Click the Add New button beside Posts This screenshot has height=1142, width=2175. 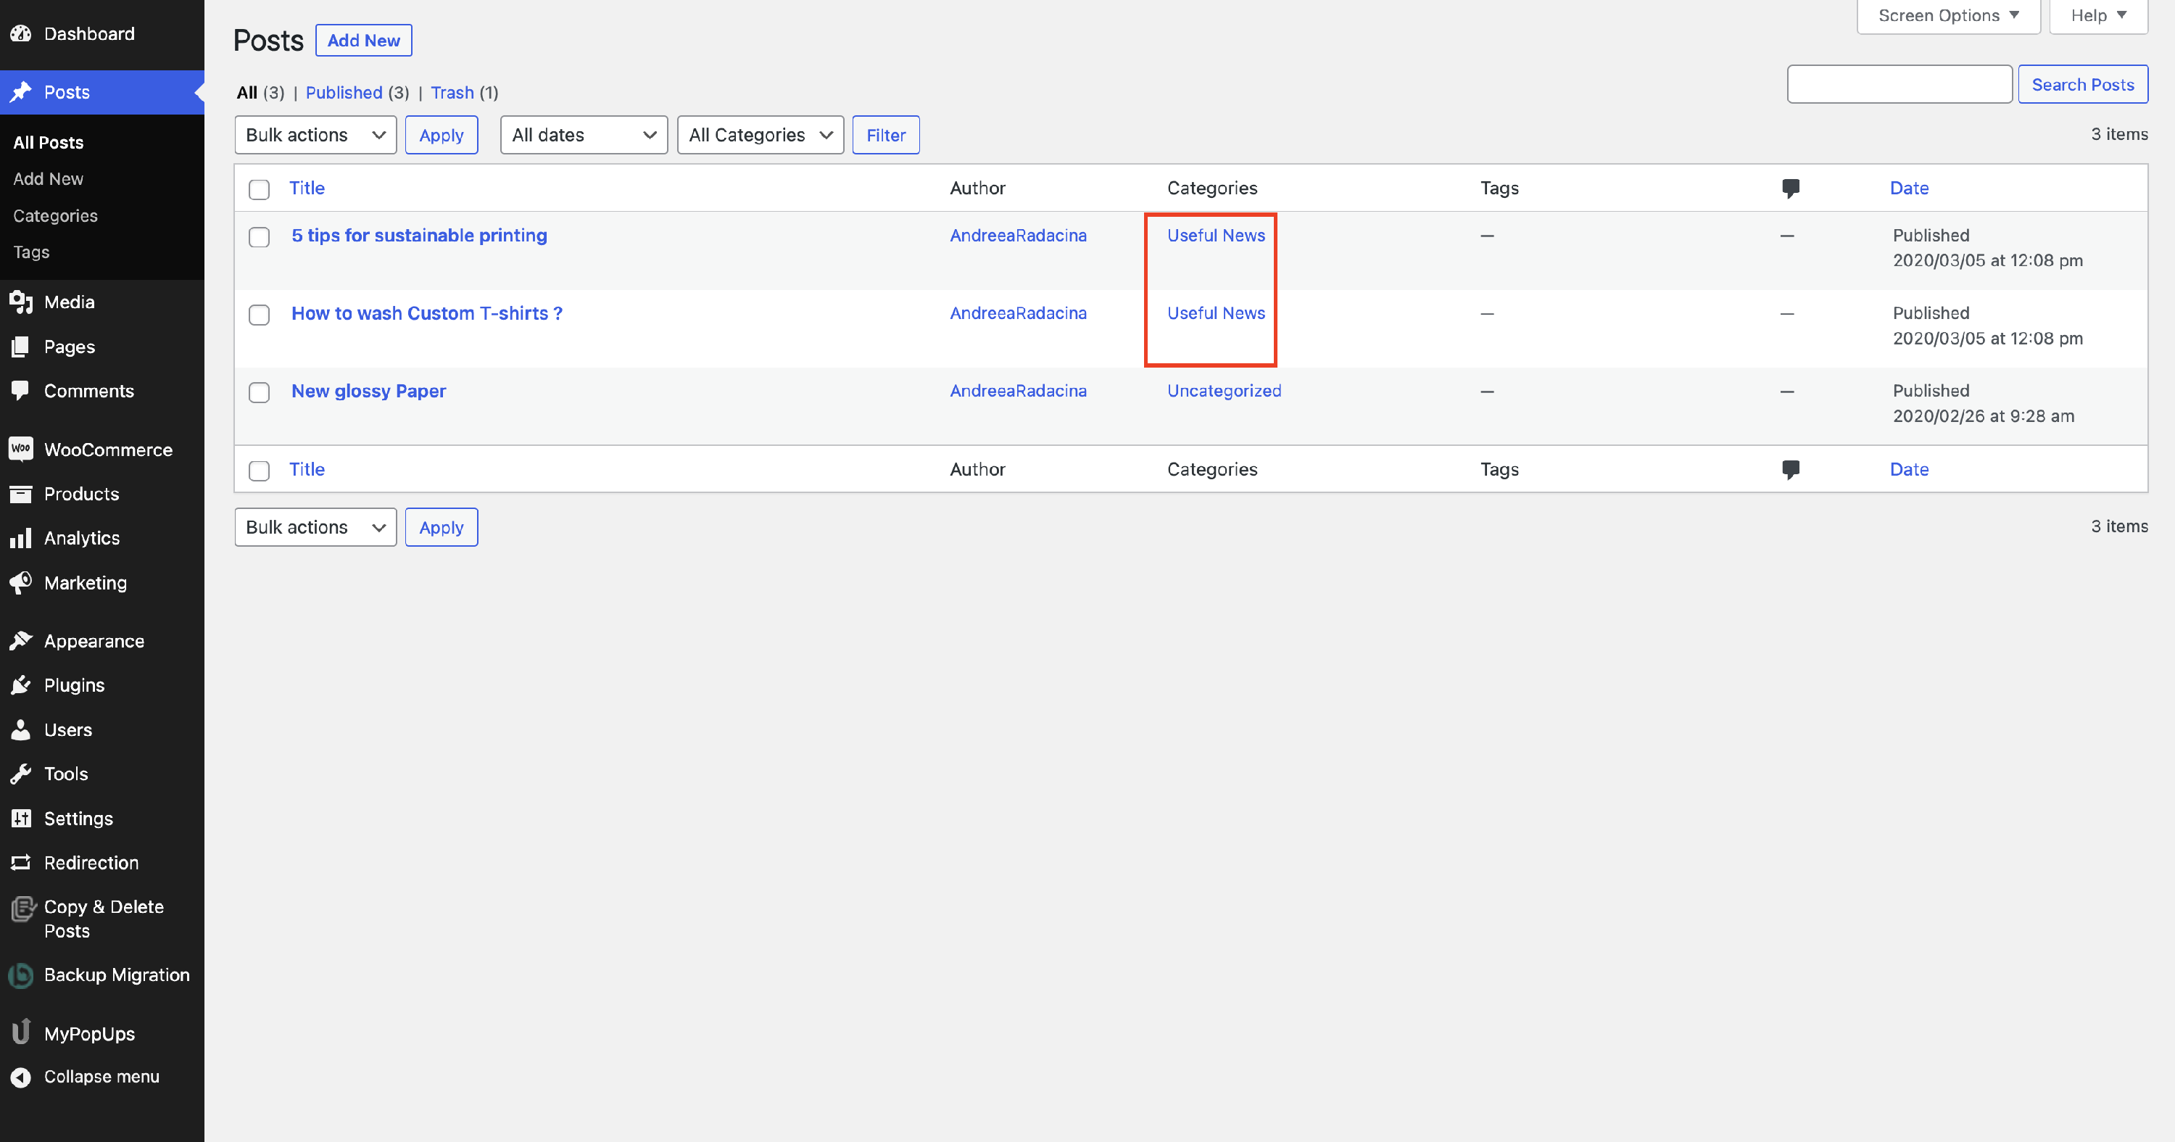click(x=363, y=41)
